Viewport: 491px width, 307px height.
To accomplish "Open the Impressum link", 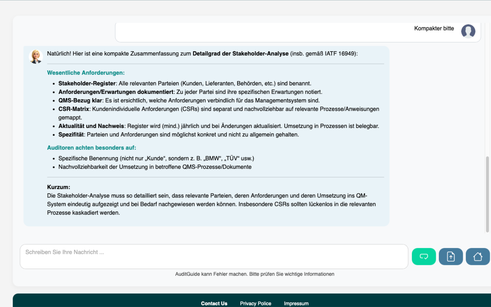I will pos(296,303).
